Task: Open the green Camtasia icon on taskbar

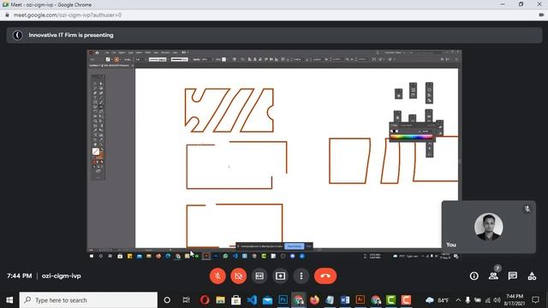Action: point(390,300)
